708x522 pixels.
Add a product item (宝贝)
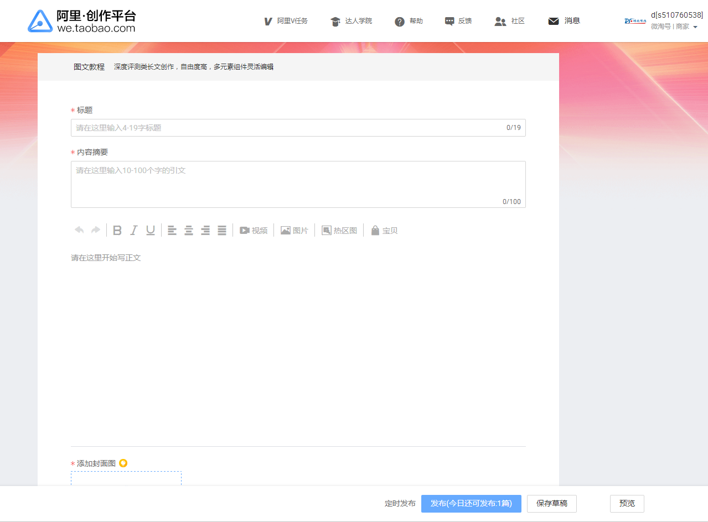(x=384, y=230)
